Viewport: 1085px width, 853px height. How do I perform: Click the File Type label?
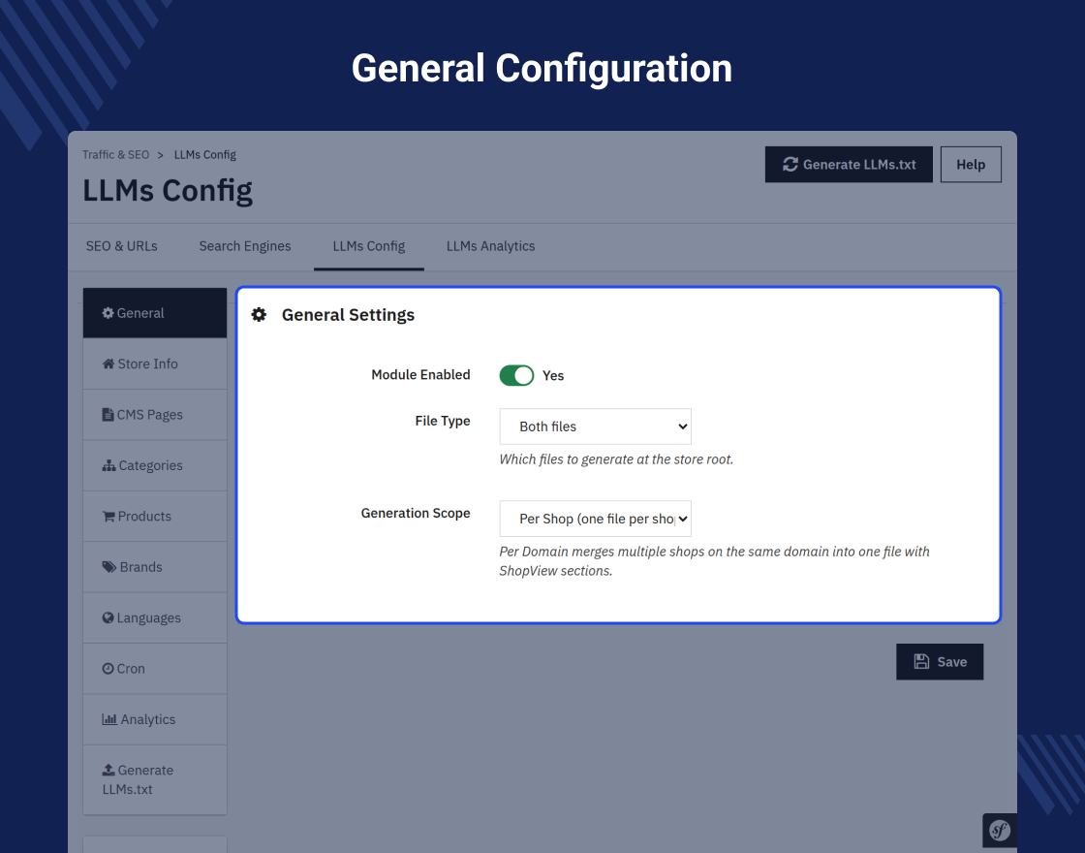pos(443,421)
